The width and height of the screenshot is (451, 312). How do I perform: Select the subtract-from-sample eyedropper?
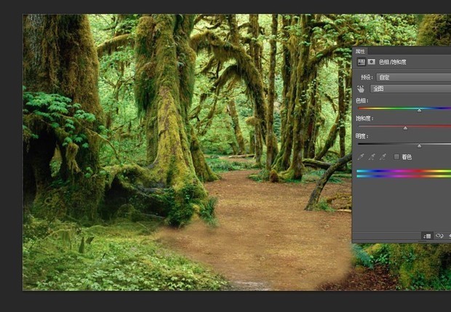point(383,156)
